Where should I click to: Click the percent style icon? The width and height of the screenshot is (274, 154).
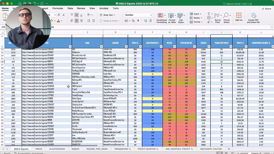point(134,21)
